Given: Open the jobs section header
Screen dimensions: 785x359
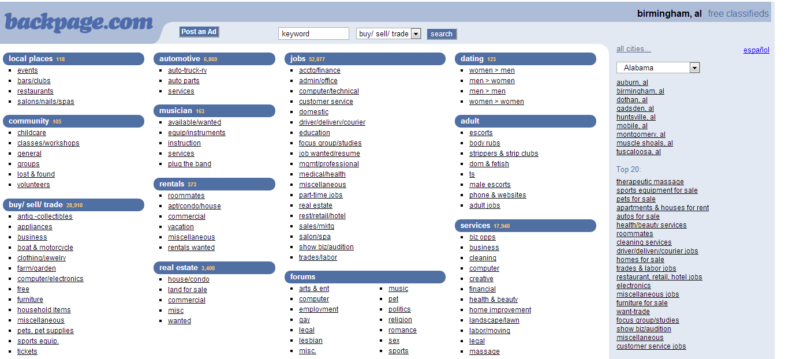Looking at the screenshot, I should point(365,59).
